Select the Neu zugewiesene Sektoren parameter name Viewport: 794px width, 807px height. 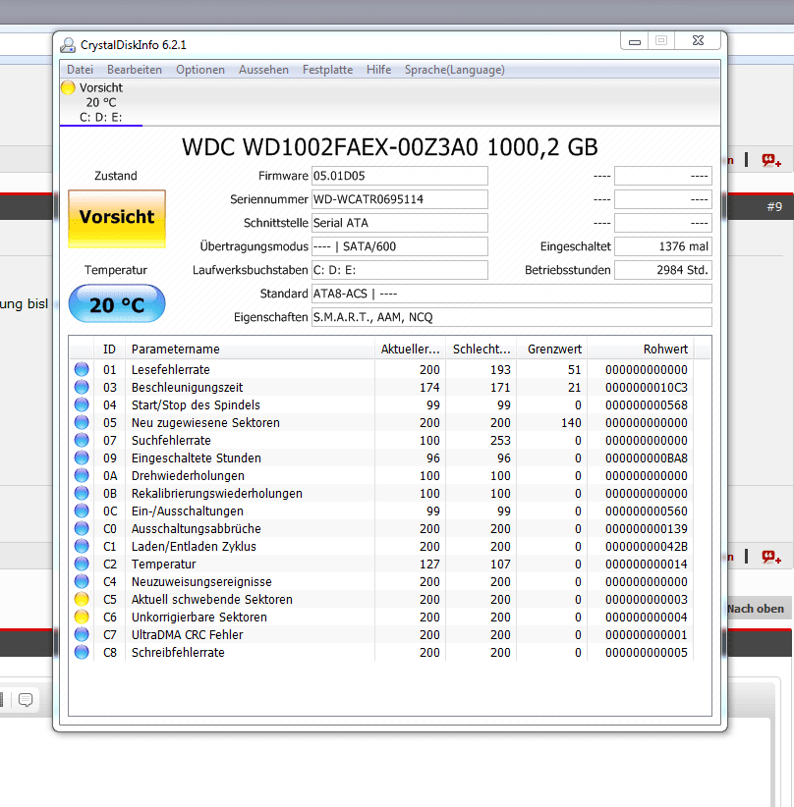click(x=205, y=422)
